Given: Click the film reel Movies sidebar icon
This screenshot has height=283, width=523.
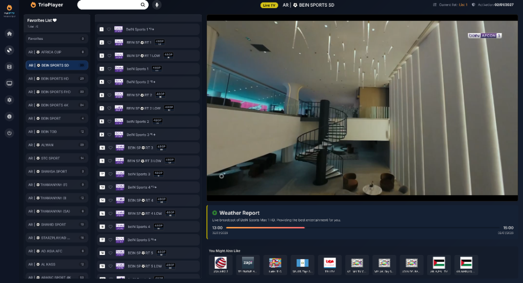Looking at the screenshot, I should coord(9,67).
